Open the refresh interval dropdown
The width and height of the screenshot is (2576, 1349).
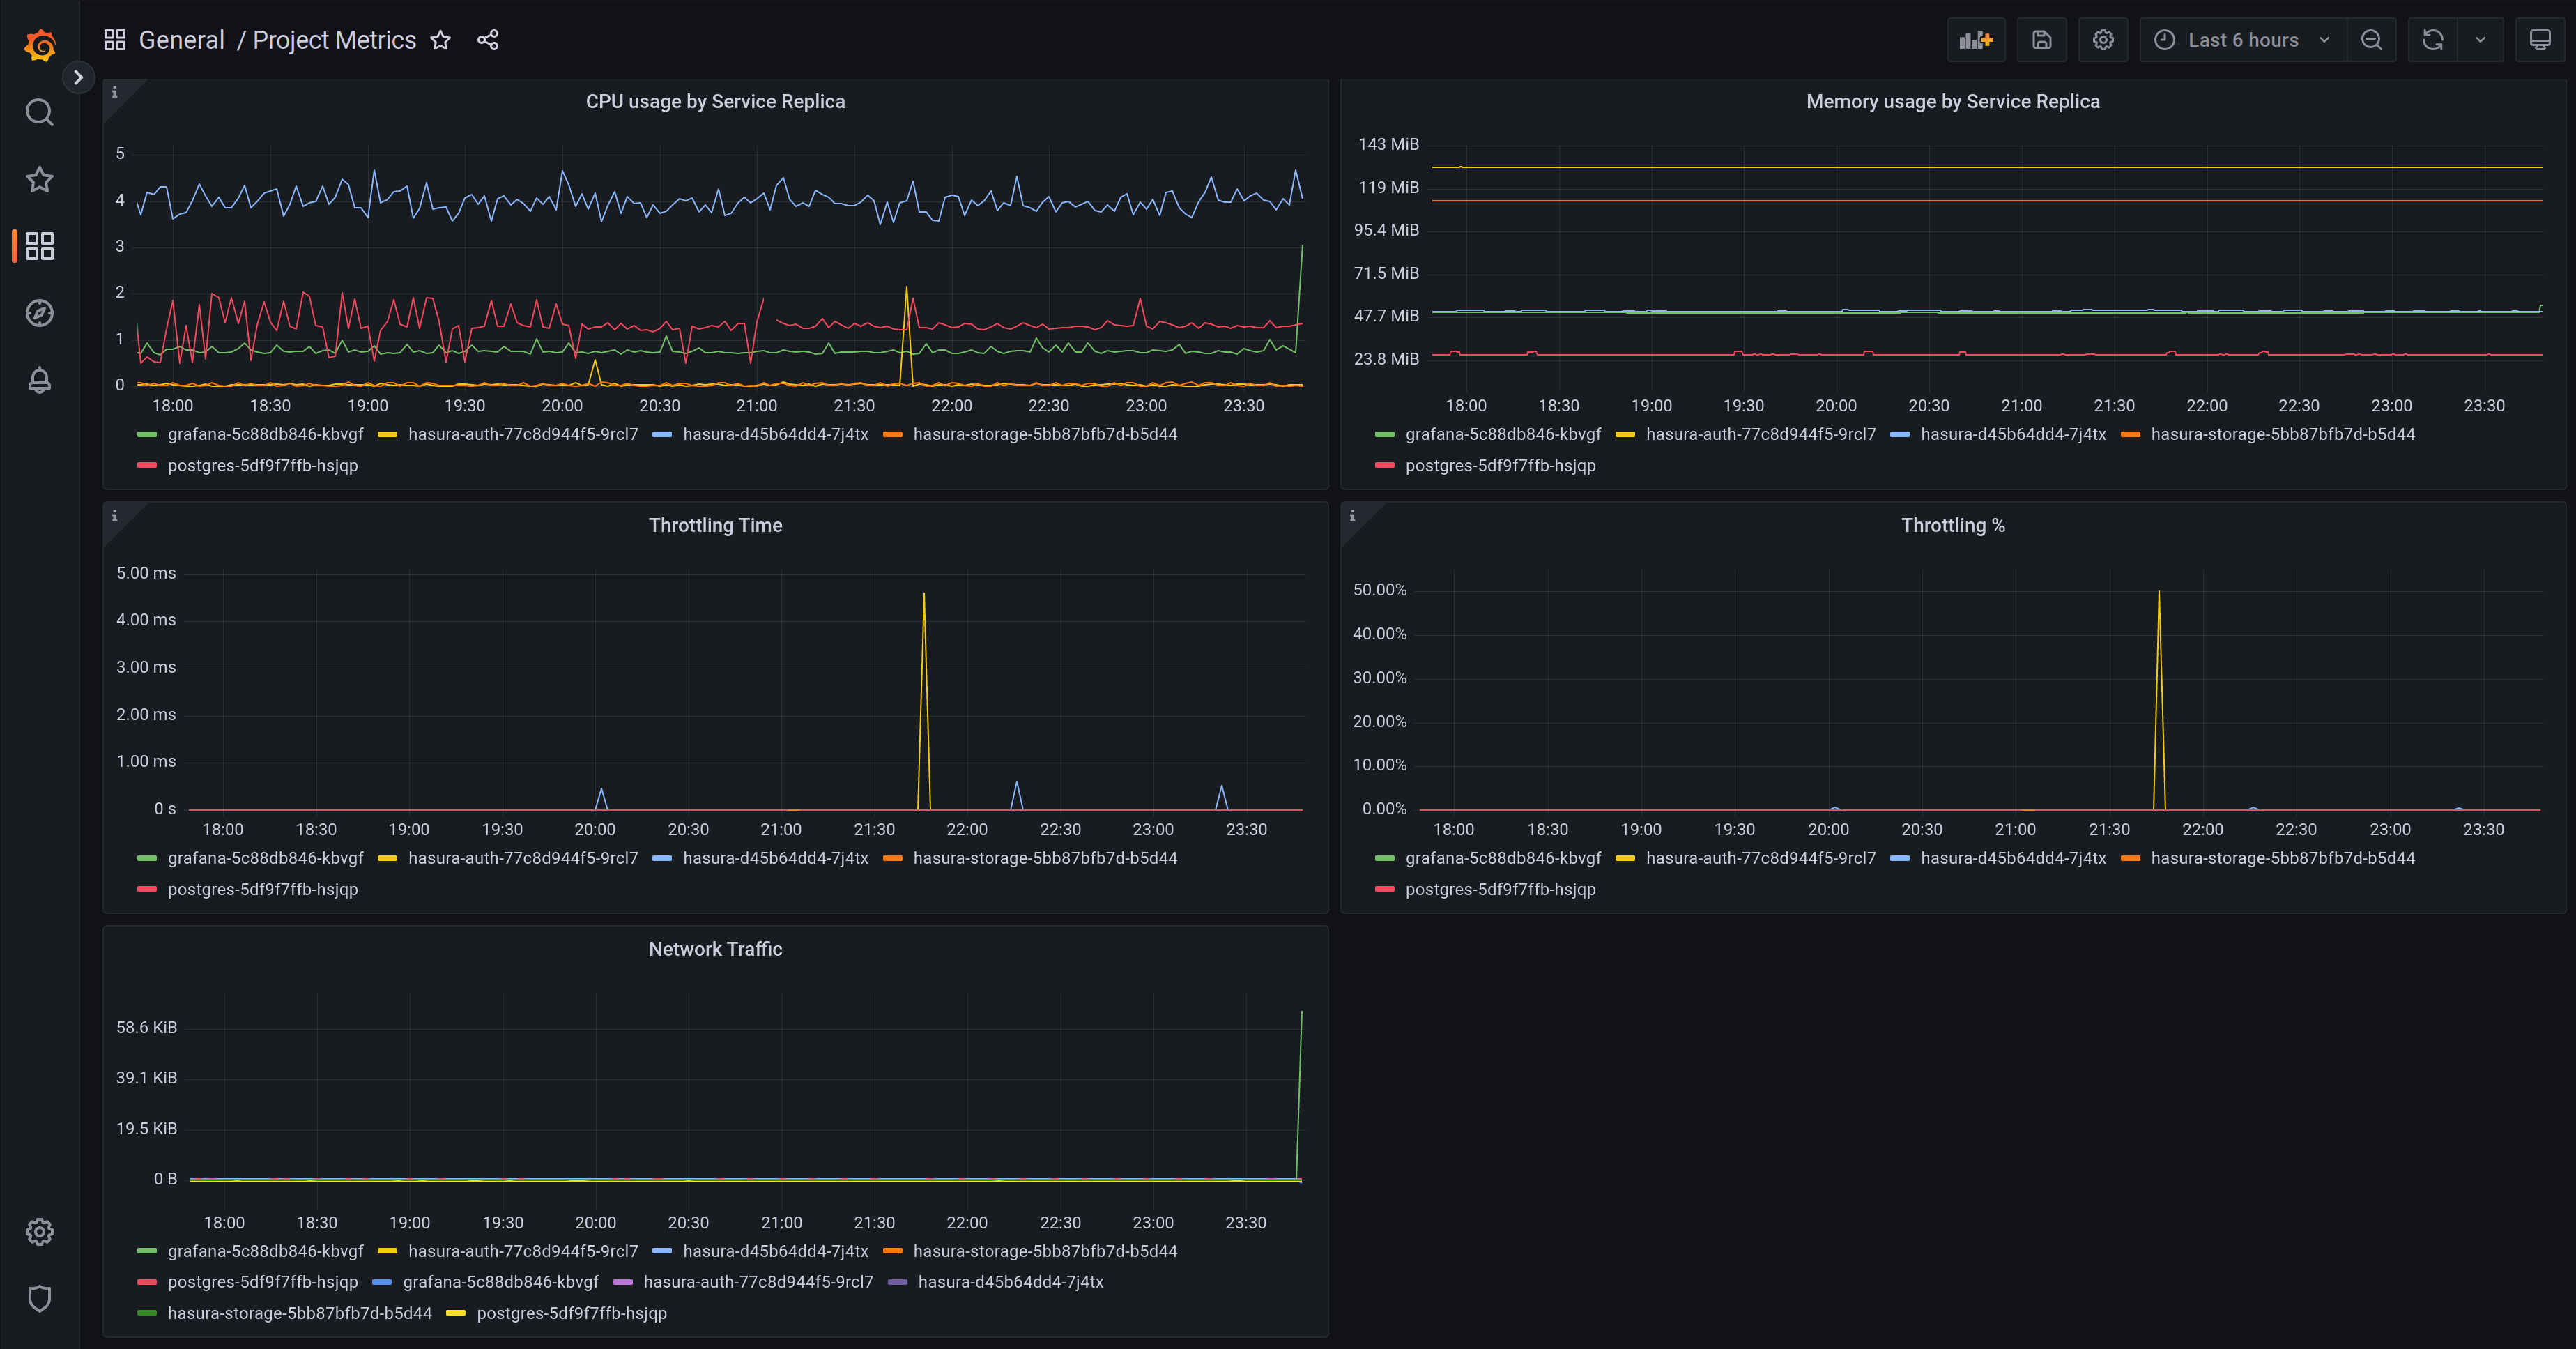click(x=2479, y=40)
